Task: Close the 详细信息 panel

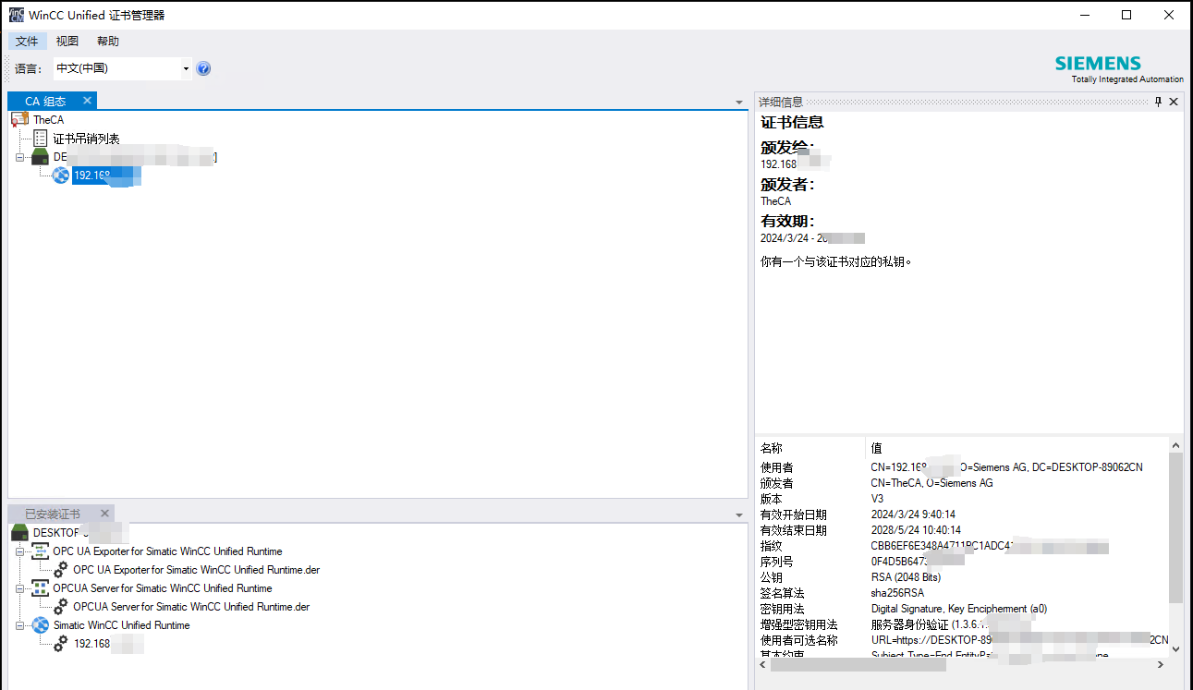Action: (1174, 102)
